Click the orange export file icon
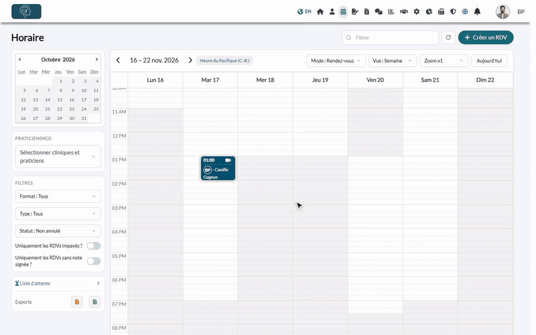The image size is (536, 335). click(x=77, y=302)
